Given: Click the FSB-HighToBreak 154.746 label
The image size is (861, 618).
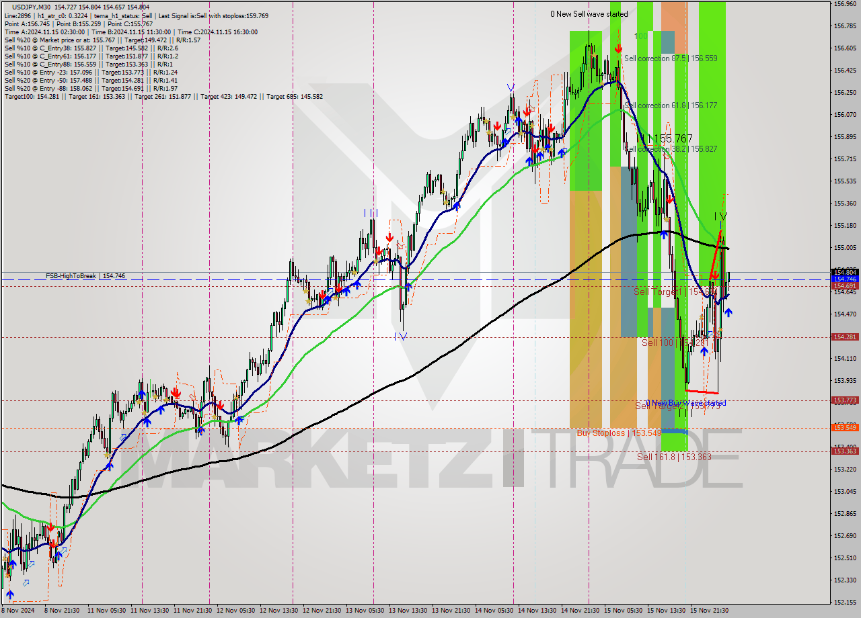Looking at the screenshot, I should pos(85,276).
